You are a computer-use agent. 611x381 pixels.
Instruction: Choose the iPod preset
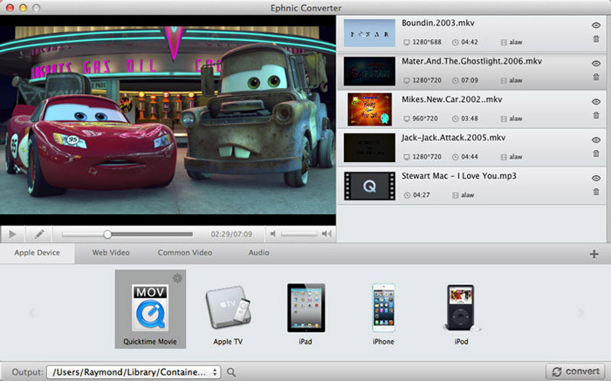pos(461,315)
